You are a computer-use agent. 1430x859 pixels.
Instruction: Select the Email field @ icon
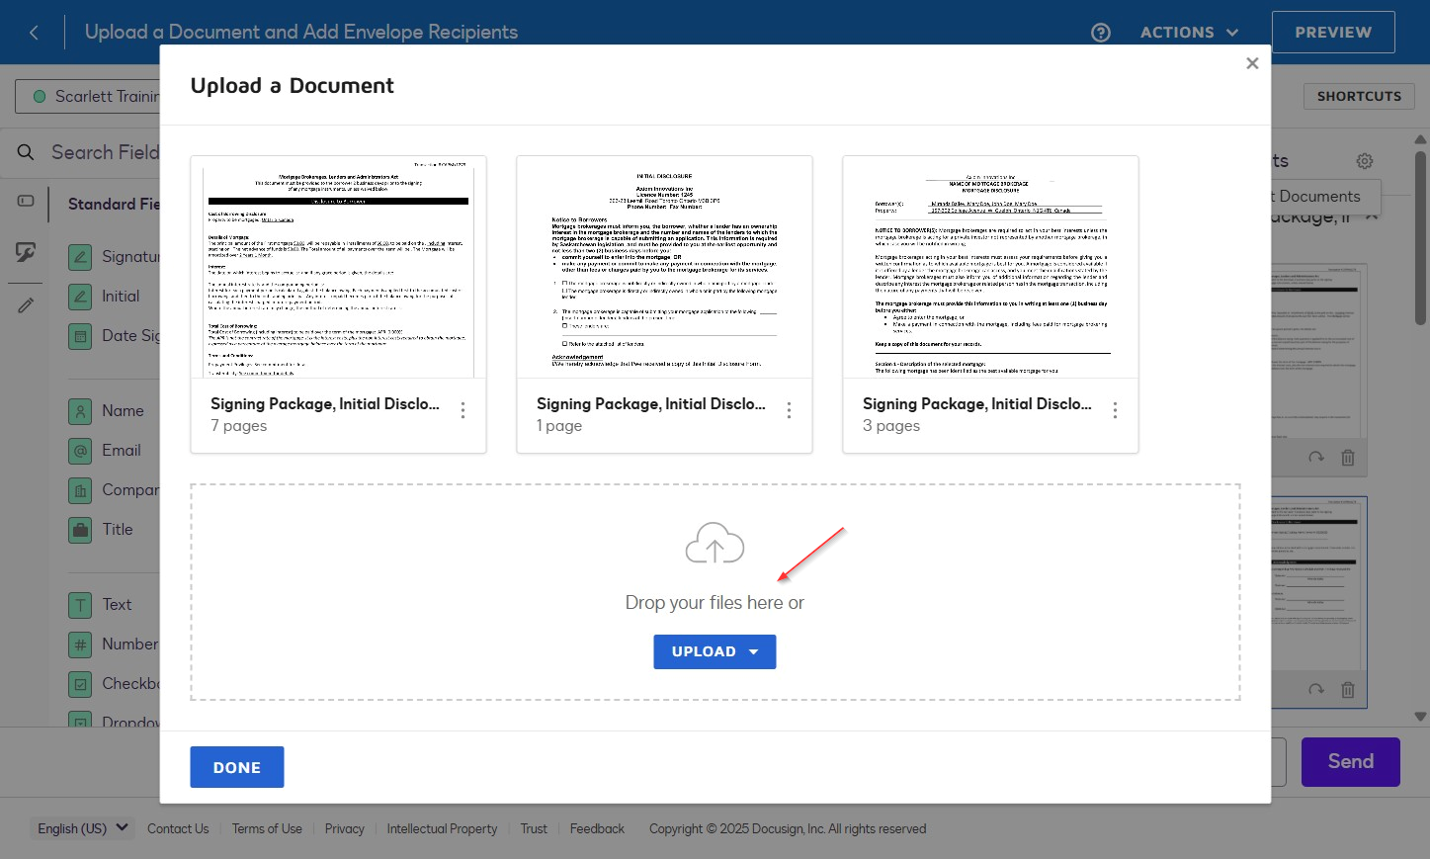click(80, 451)
